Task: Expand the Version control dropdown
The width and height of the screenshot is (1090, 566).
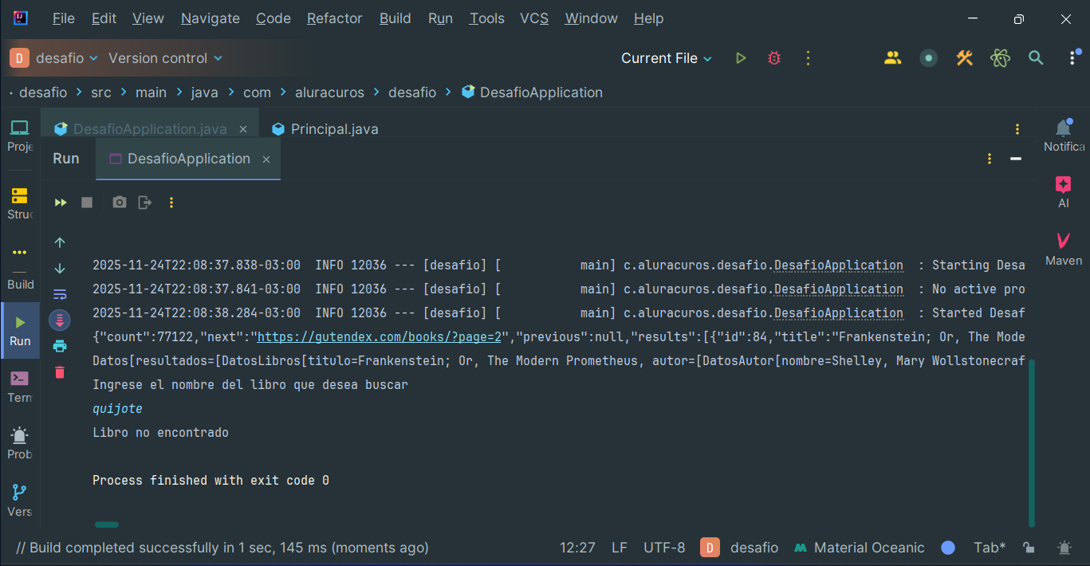Action: point(165,58)
